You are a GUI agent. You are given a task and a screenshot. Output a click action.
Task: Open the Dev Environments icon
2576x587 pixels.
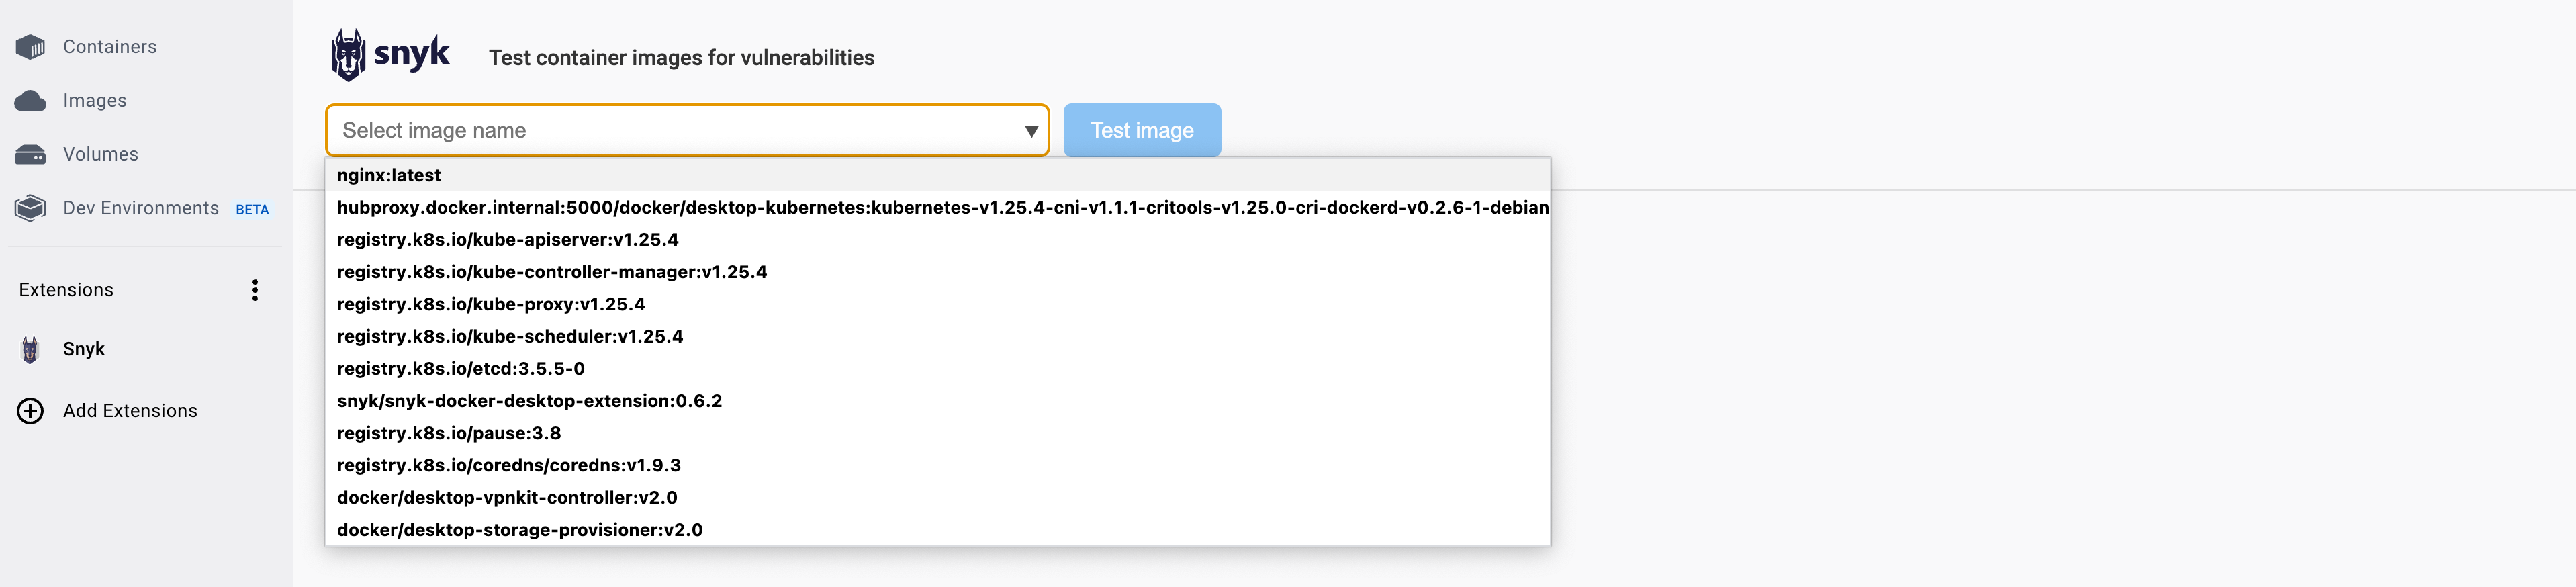click(x=31, y=208)
